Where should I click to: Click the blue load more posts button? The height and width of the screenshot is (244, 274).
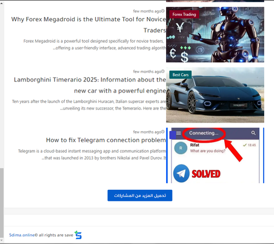140,195
